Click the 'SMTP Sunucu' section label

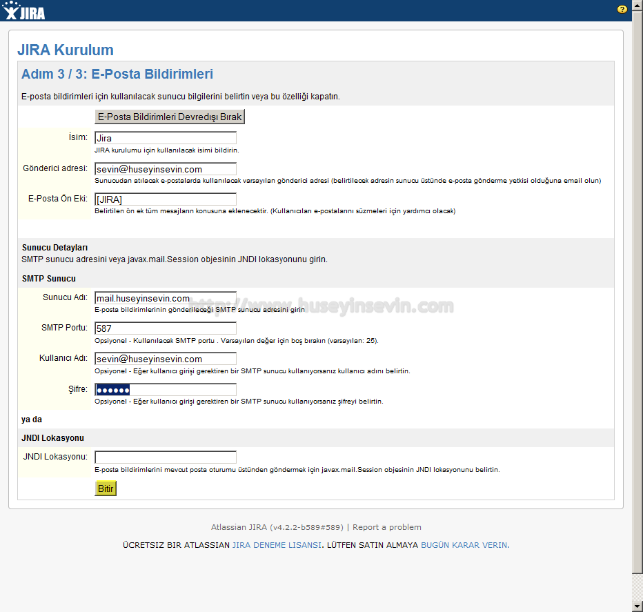pyautogui.click(x=49, y=279)
